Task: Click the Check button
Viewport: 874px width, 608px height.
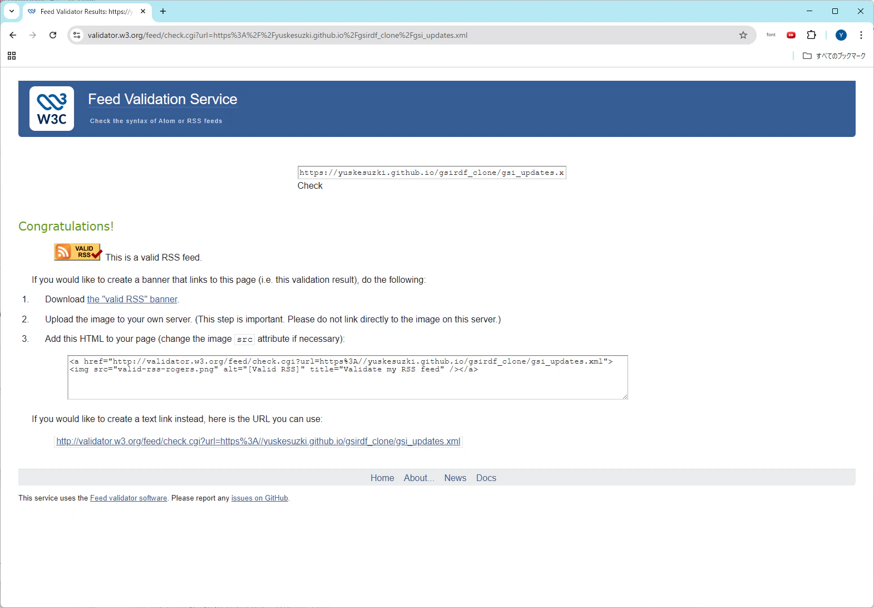Action: (310, 186)
